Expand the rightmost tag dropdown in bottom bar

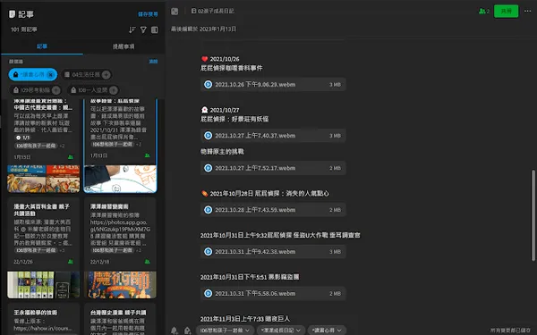click(339, 331)
